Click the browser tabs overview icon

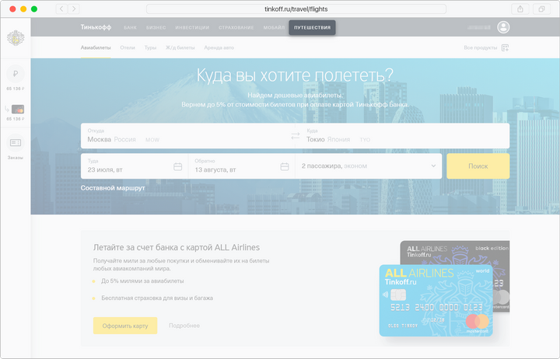pos(541,9)
